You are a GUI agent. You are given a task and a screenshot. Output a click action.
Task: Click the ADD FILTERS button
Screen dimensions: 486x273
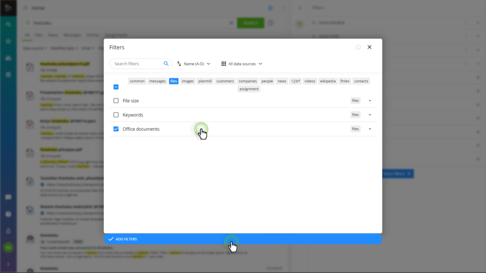click(x=243, y=239)
